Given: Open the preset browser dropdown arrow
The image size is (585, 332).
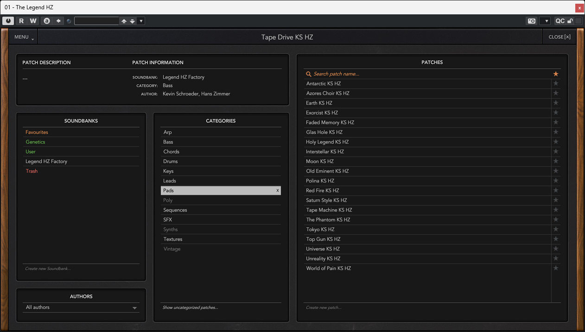Looking at the screenshot, I should (141, 21).
